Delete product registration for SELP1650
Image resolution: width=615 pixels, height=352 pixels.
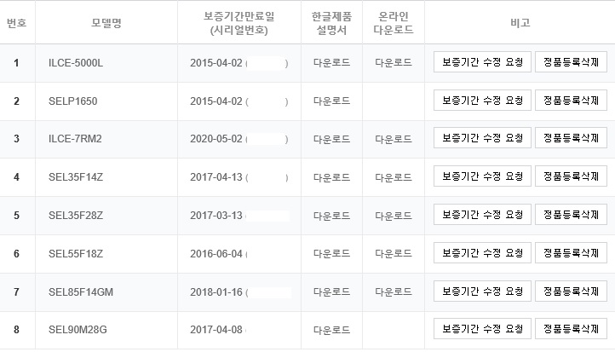[571, 101]
